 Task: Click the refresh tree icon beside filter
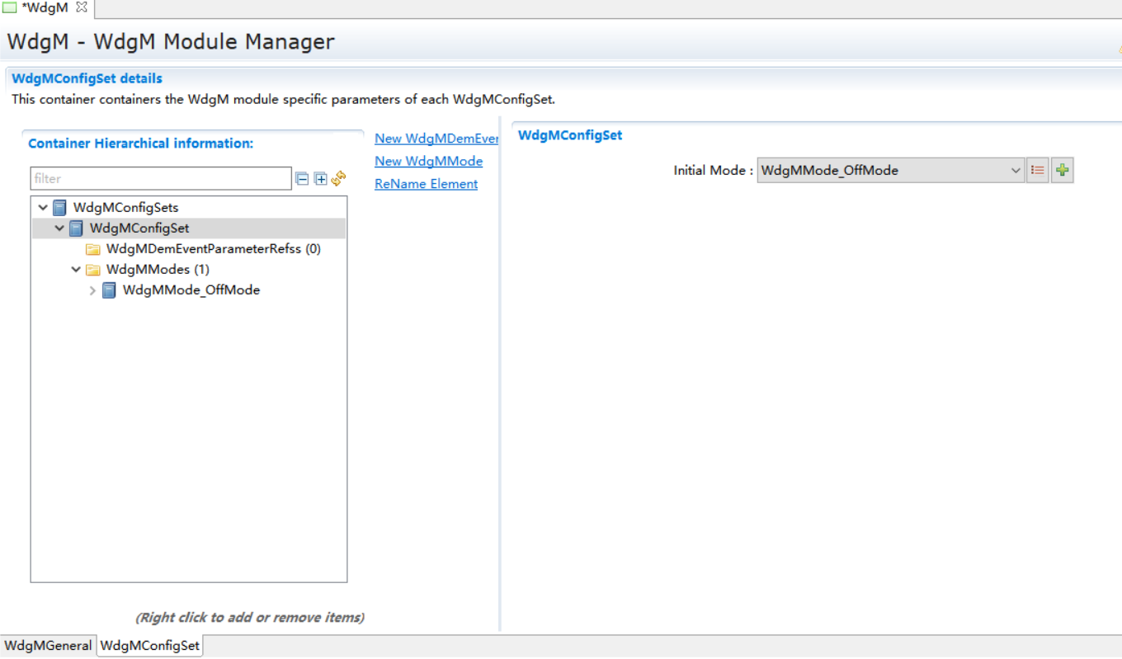click(338, 178)
